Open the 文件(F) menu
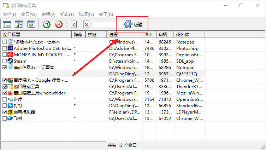The height and width of the screenshot is (150, 266). click(10, 15)
